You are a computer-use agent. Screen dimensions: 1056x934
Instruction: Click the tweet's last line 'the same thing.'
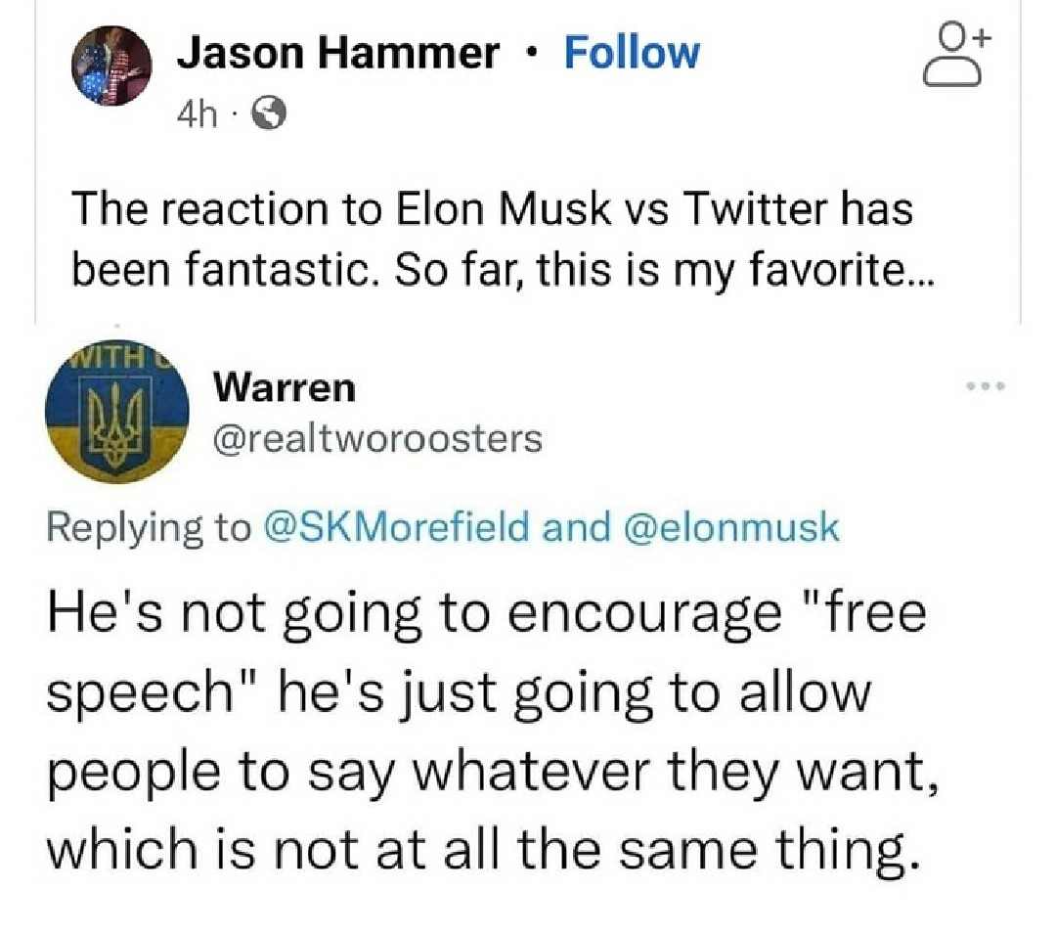[483, 849]
